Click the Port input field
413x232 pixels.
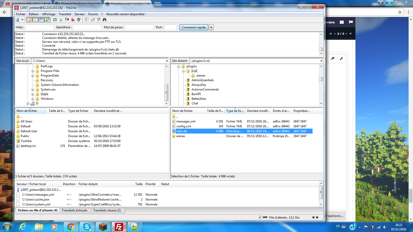tap(170, 27)
